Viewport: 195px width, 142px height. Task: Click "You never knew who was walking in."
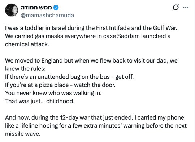(x=53, y=93)
